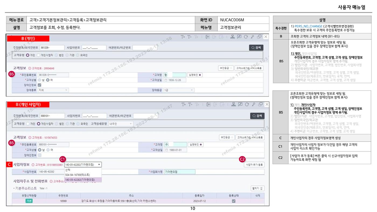Click calendar icon beside birthday 1980-01-01
The width and height of the screenshot is (377, 212).
pyautogui.click(x=166, y=150)
